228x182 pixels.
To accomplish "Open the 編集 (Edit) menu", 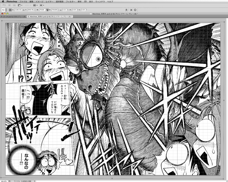I will click(31, 2).
